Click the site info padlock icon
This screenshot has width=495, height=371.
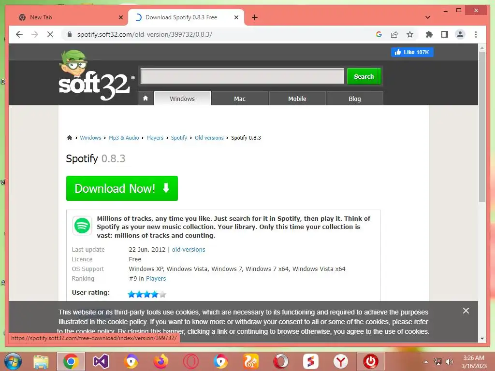click(70, 34)
